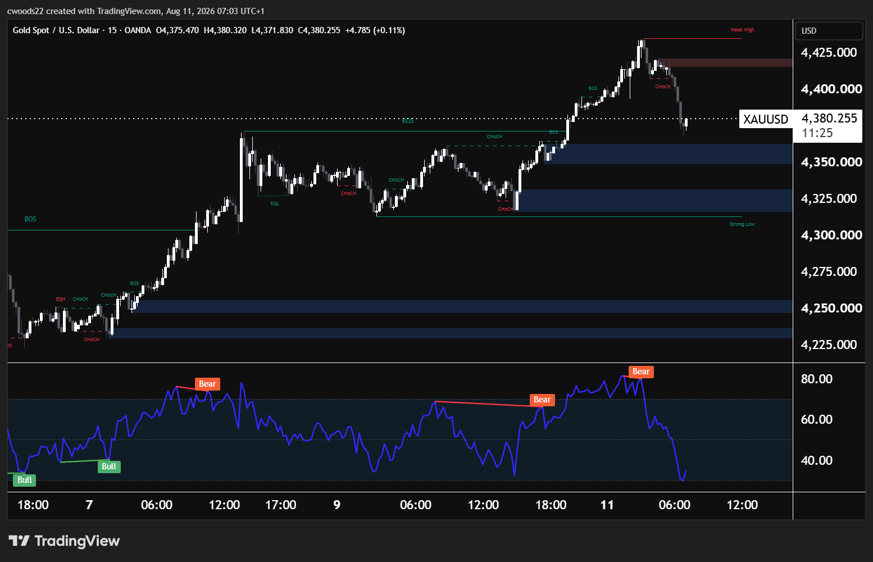
Task: Select the low value L4,371.830 in legend
Action: click(x=272, y=30)
